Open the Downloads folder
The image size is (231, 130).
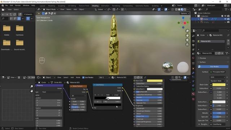6,45
